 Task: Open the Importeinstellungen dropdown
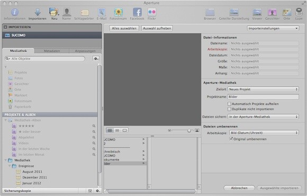pos(273,29)
